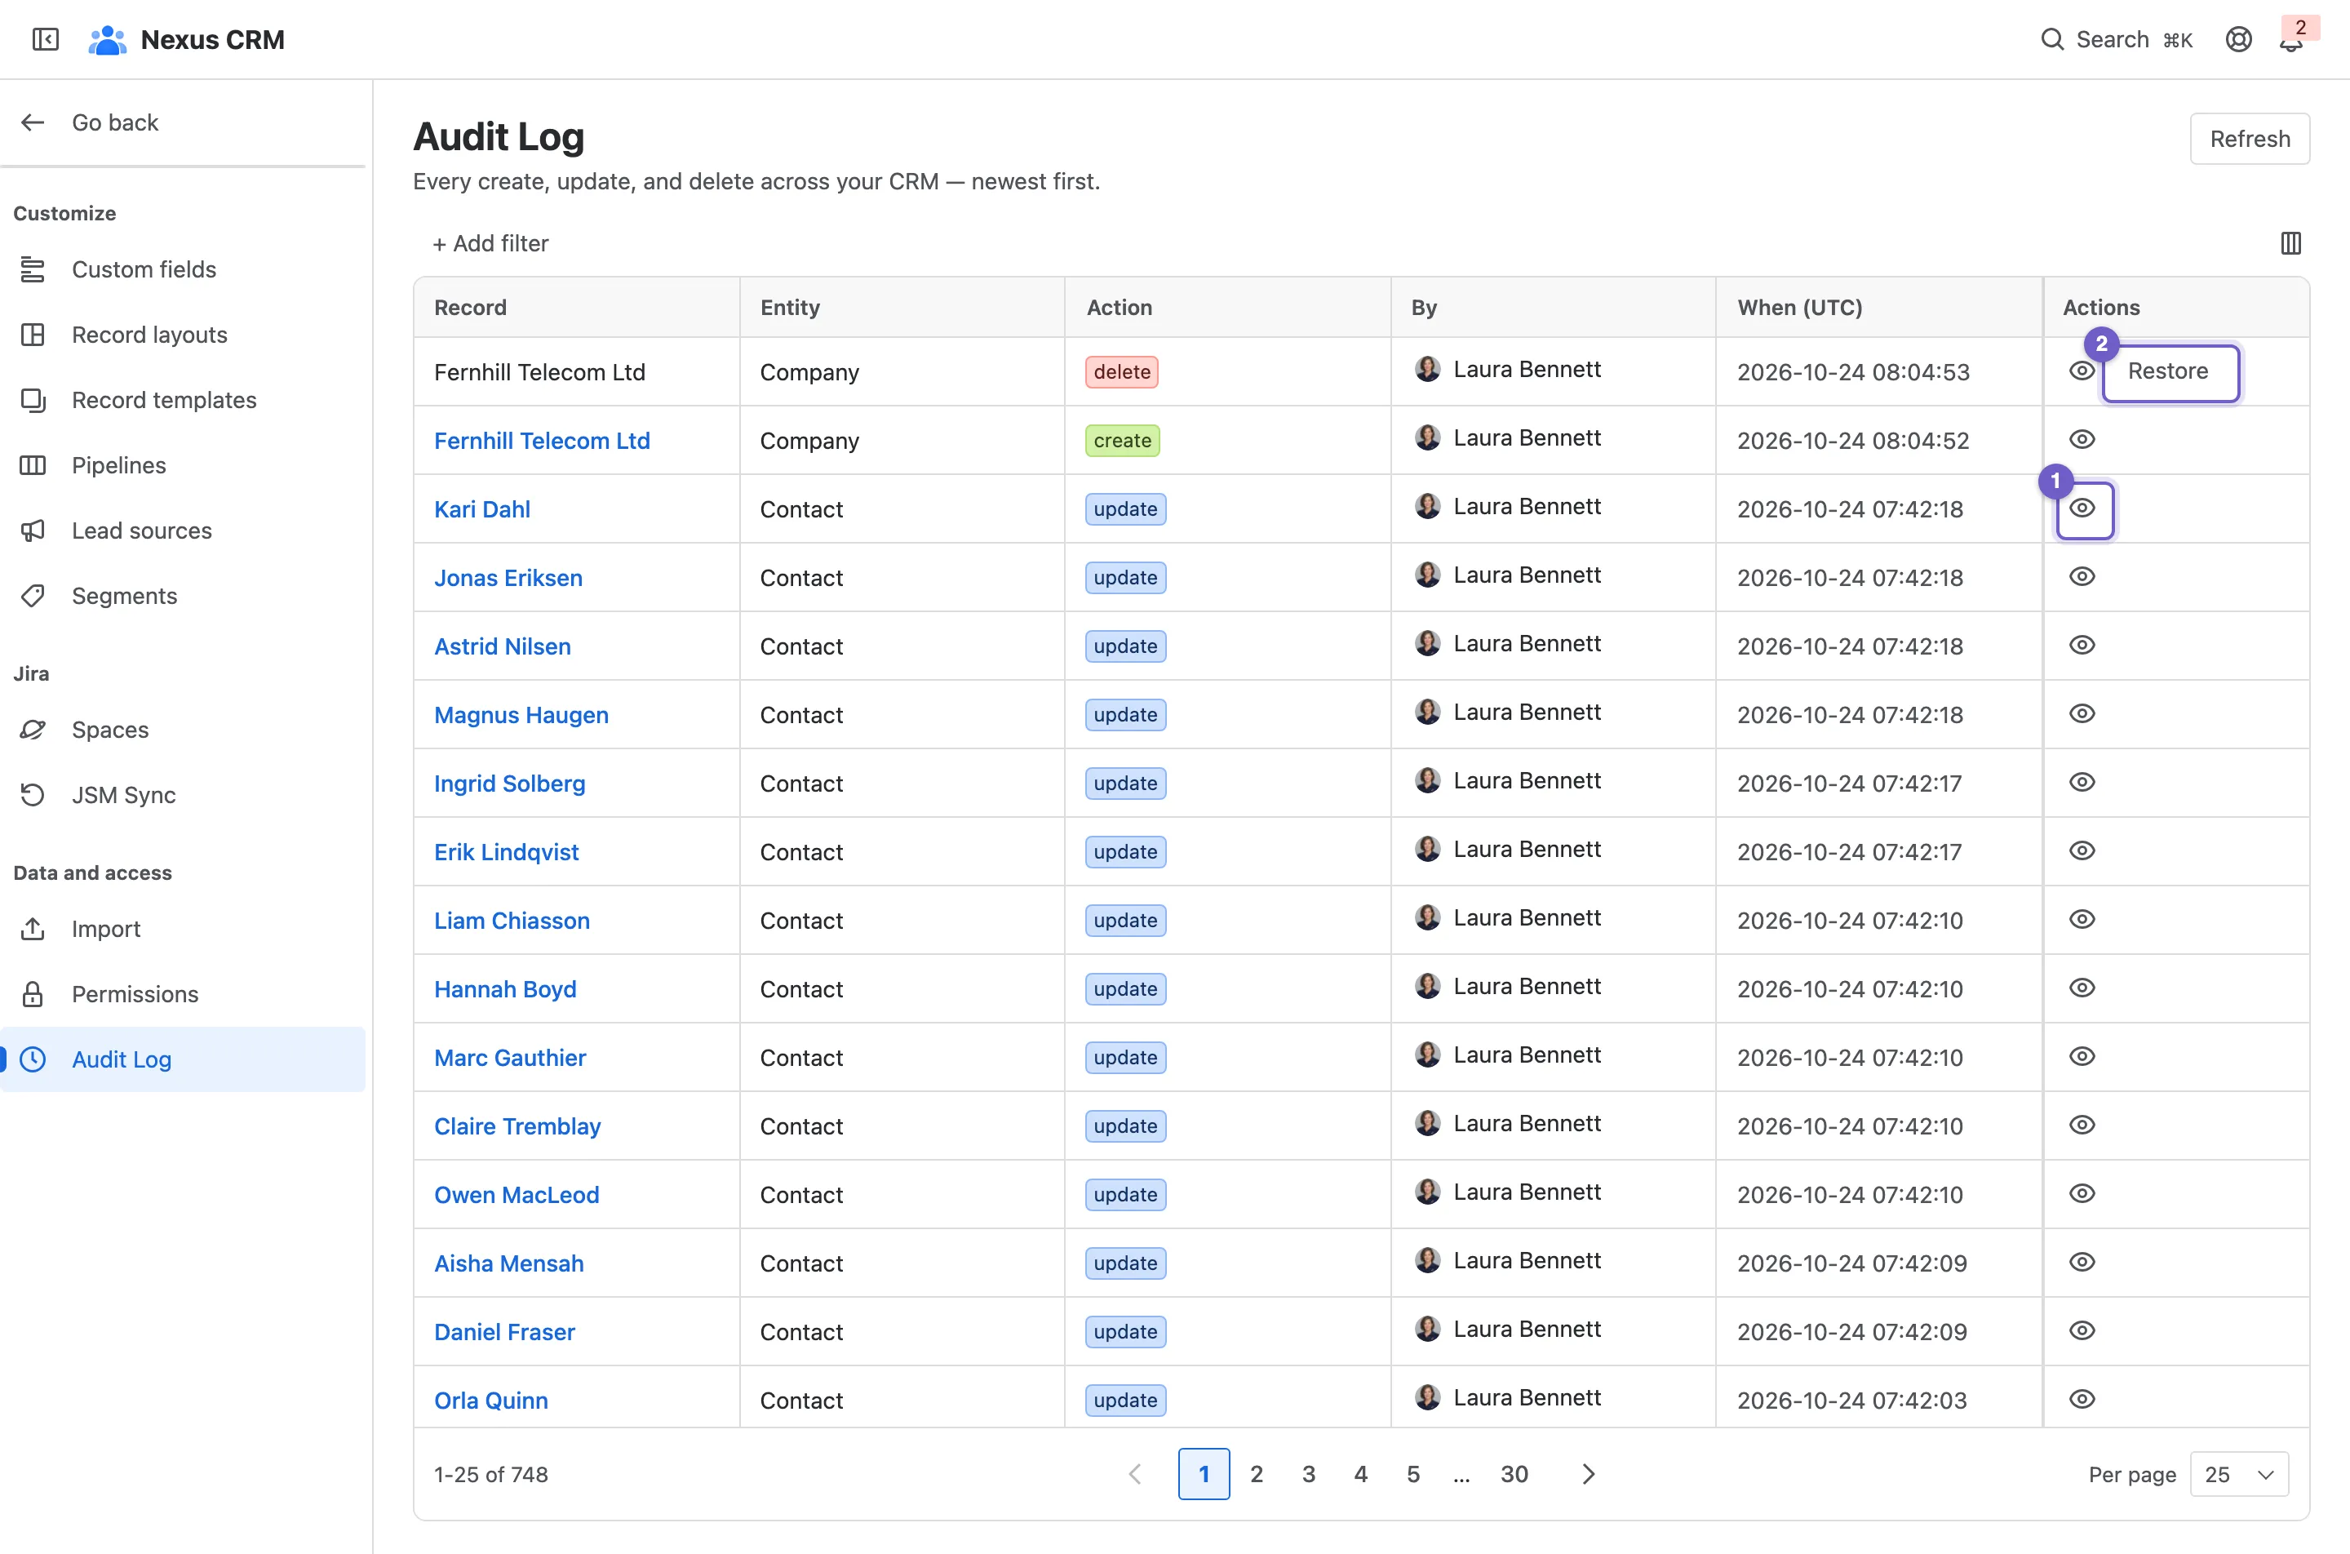This screenshot has width=2350, height=1554.
Task: Go to next page chevron
Action: [1588, 1475]
